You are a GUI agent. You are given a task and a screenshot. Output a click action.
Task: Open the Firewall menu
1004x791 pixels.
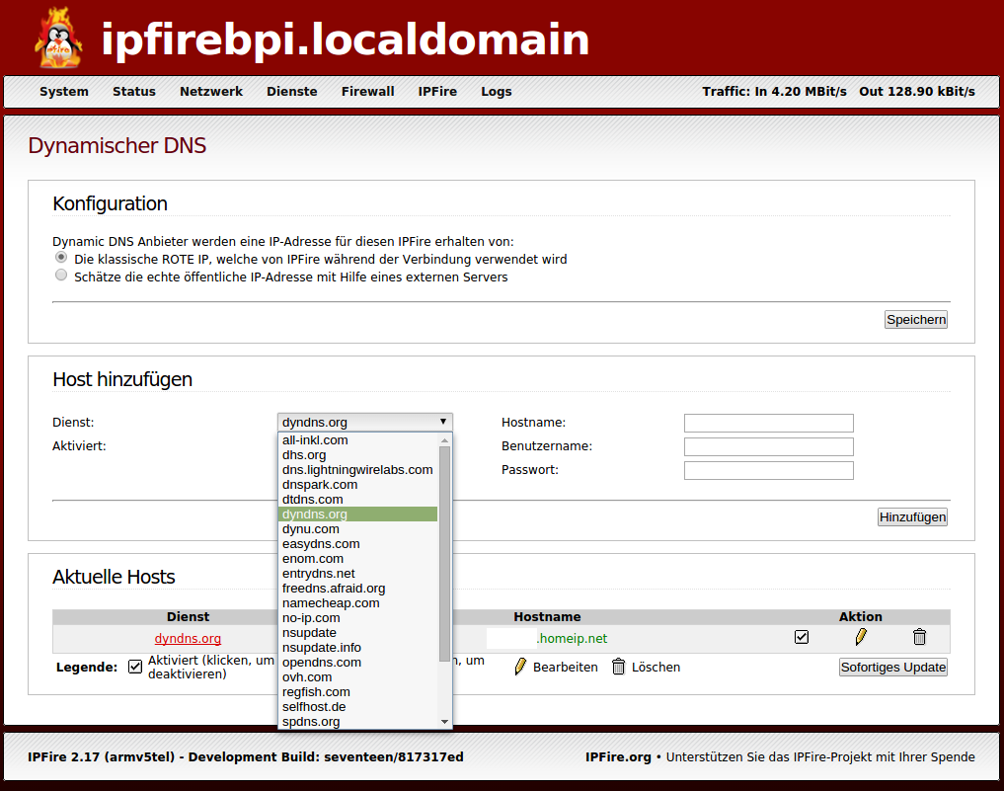367,92
